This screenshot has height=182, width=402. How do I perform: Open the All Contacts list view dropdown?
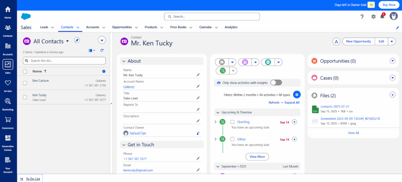67,41
